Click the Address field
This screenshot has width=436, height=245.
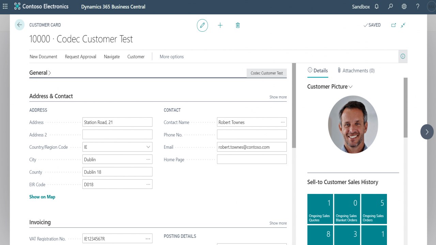point(117,122)
